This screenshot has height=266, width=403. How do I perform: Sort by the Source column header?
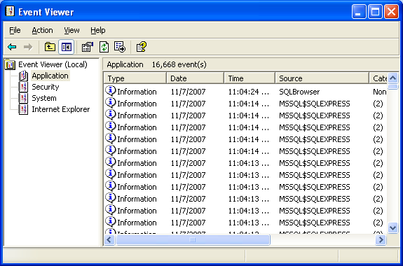point(322,78)
